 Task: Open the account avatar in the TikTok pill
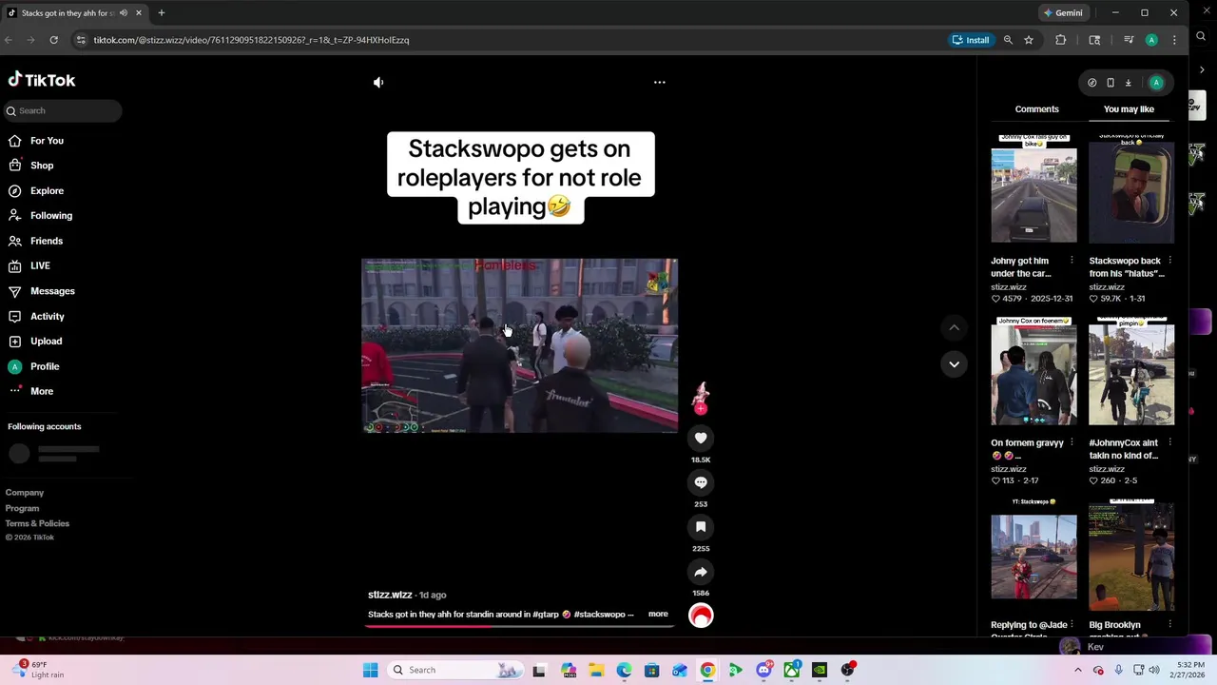[x=1156, y=83]
